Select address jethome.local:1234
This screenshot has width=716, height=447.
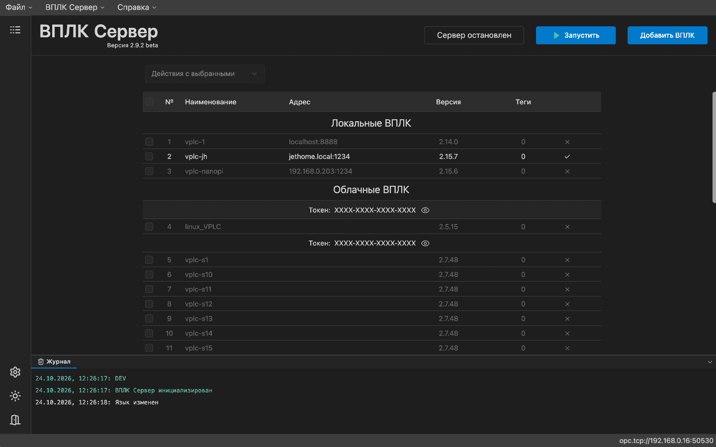319,156
